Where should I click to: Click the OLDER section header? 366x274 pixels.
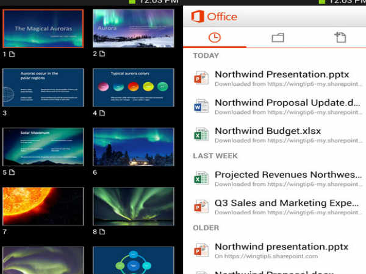206,228
